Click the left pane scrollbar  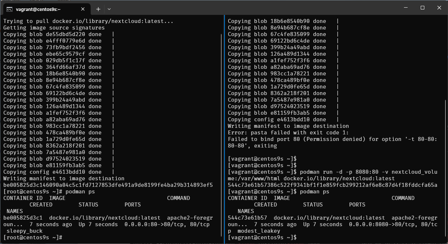[221, 135]
